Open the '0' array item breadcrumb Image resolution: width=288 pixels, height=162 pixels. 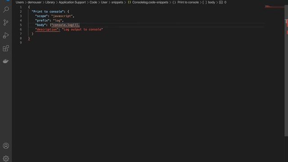tap(223, 2)
